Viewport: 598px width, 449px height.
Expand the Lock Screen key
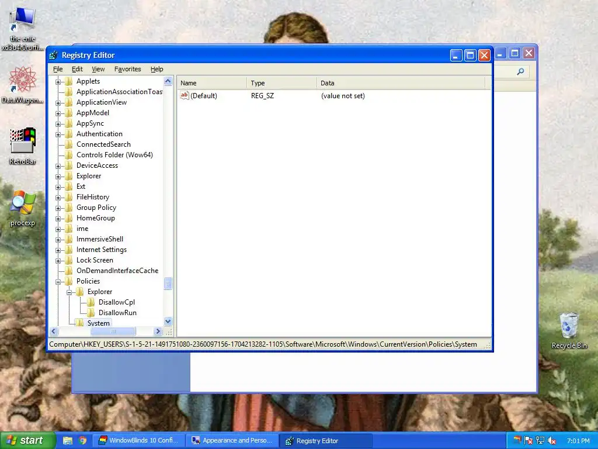[x=58, y=261]
